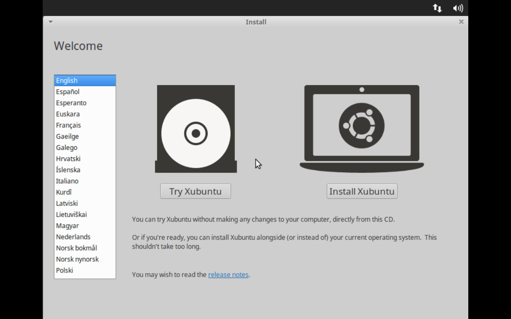
Task: Click the Try Xubuntu button
Action: pyautogui.click(x=196, y=191)
